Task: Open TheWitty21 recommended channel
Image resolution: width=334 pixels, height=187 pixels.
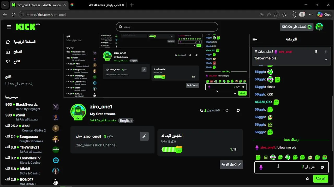Action: (32, 150)
